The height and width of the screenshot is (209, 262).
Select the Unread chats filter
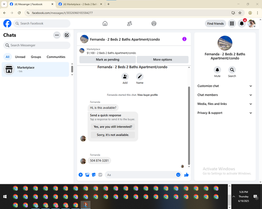coord(20,57)
